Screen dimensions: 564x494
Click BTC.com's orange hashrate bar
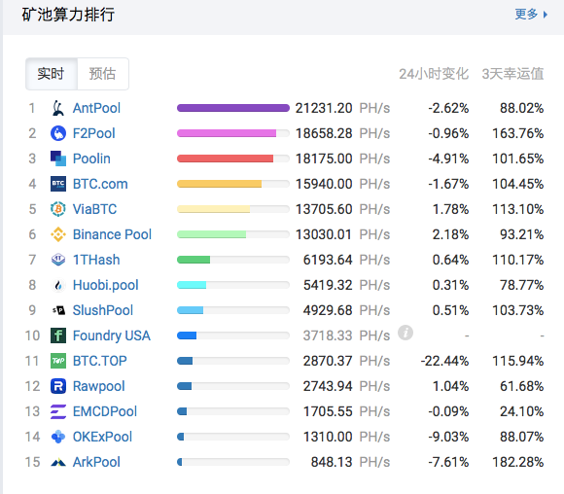click(x=219, y=184)
